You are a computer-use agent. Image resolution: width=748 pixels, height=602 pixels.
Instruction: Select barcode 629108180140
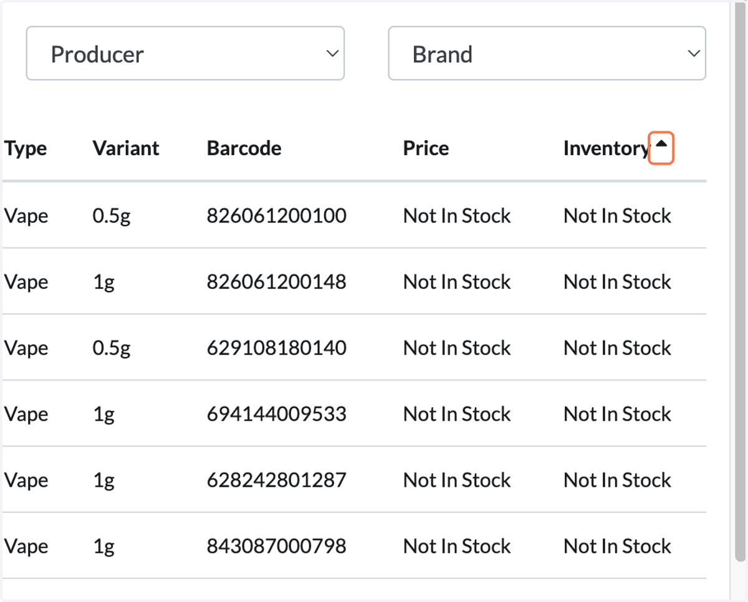277,348
